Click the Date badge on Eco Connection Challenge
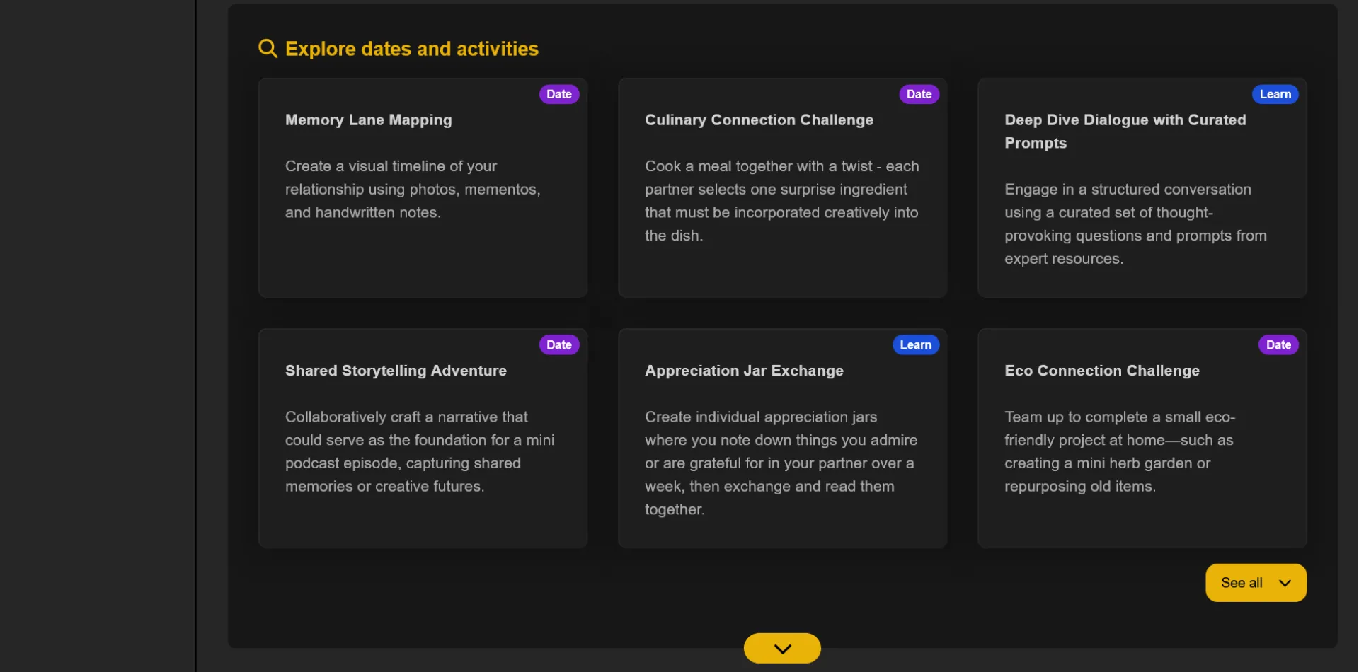 1278,344
